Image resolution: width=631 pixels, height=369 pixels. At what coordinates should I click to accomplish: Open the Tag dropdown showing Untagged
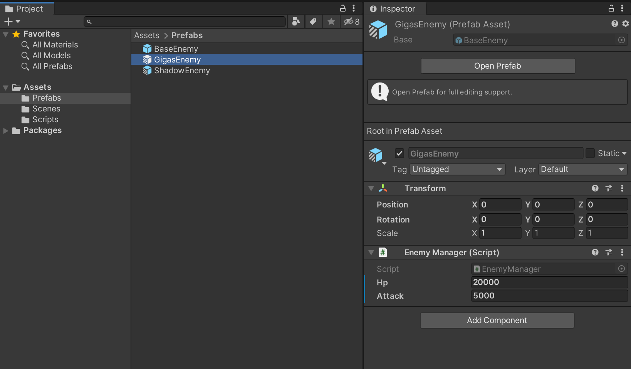(x=457, y=169)
